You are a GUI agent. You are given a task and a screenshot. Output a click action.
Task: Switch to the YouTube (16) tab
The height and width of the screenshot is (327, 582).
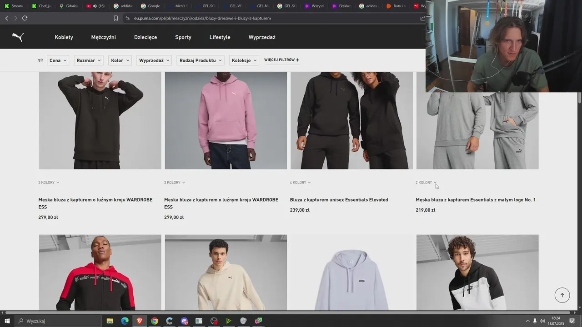pos(95,6)
